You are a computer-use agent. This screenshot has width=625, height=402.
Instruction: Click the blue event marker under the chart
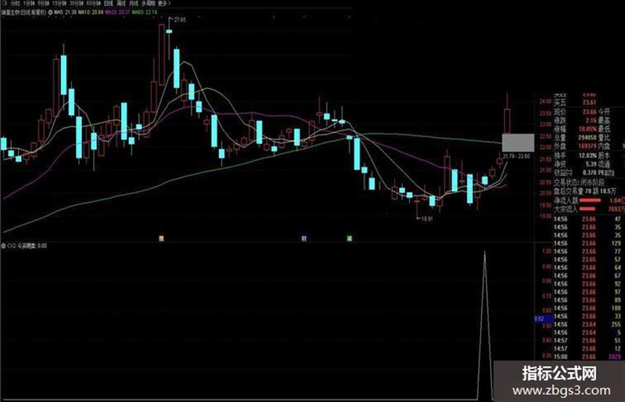point(304,238)
